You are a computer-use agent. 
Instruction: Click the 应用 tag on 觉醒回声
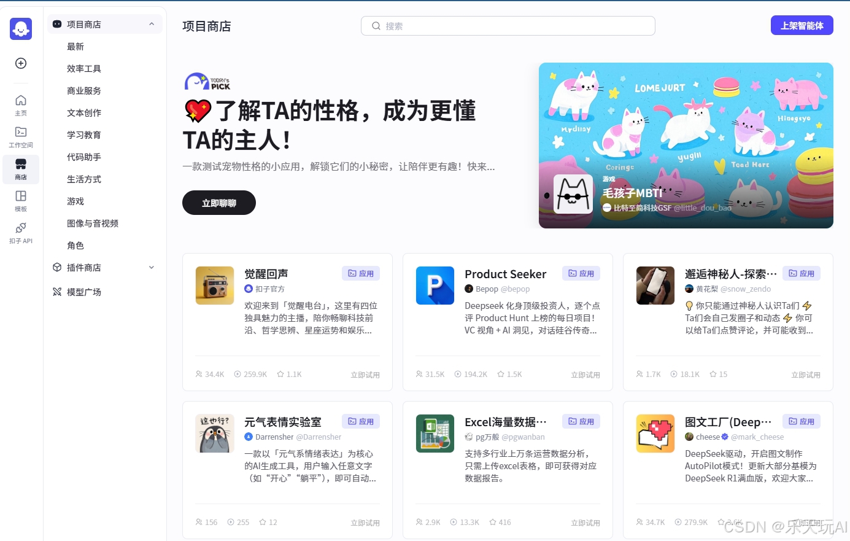(x=361, y=273)
